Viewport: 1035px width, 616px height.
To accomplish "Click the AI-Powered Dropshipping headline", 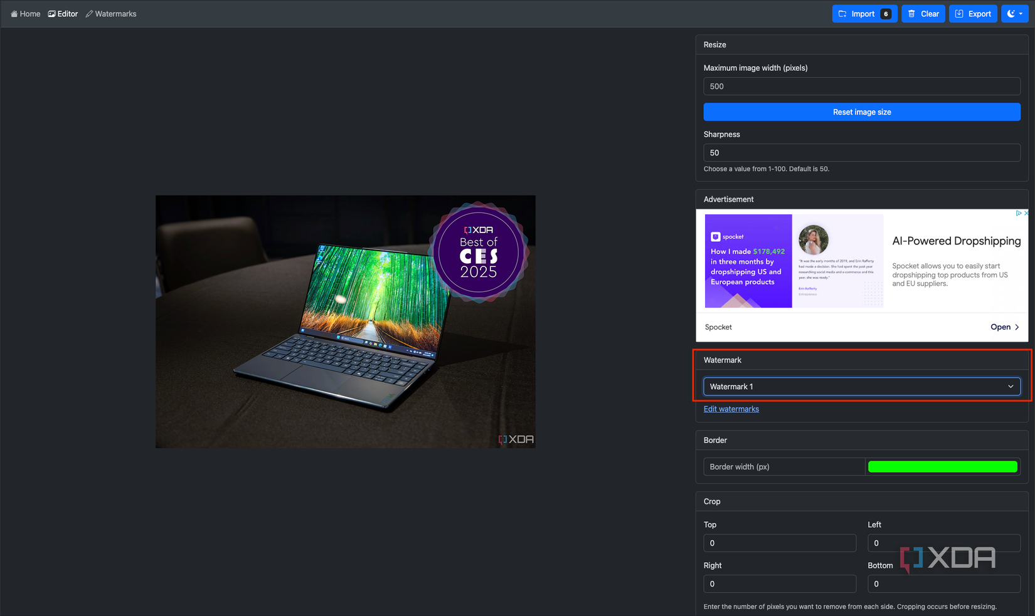I will [x=957, y=241].
